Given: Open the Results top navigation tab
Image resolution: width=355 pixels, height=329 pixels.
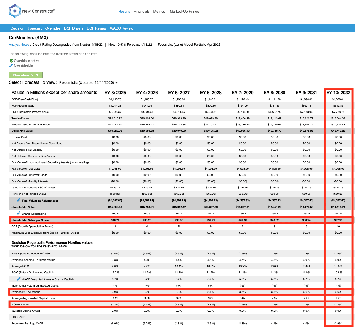Looking at the screenshot, I should [x=124, y=12].
